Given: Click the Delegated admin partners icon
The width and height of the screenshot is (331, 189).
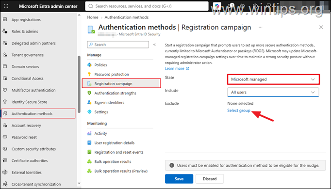Looking at the screenshot, I should pos(5,43).
